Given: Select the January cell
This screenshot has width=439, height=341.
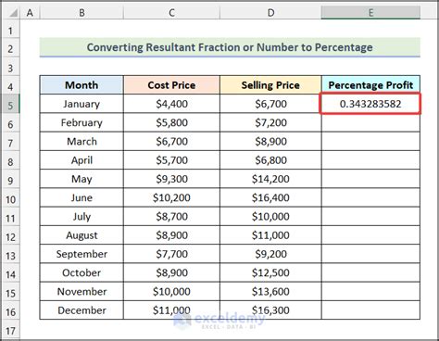Looking at the screenshot, I should [x=82, y=104].
